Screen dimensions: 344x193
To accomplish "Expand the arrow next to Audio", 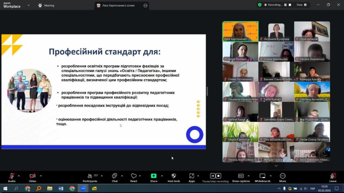I will (x=19, y=176).
